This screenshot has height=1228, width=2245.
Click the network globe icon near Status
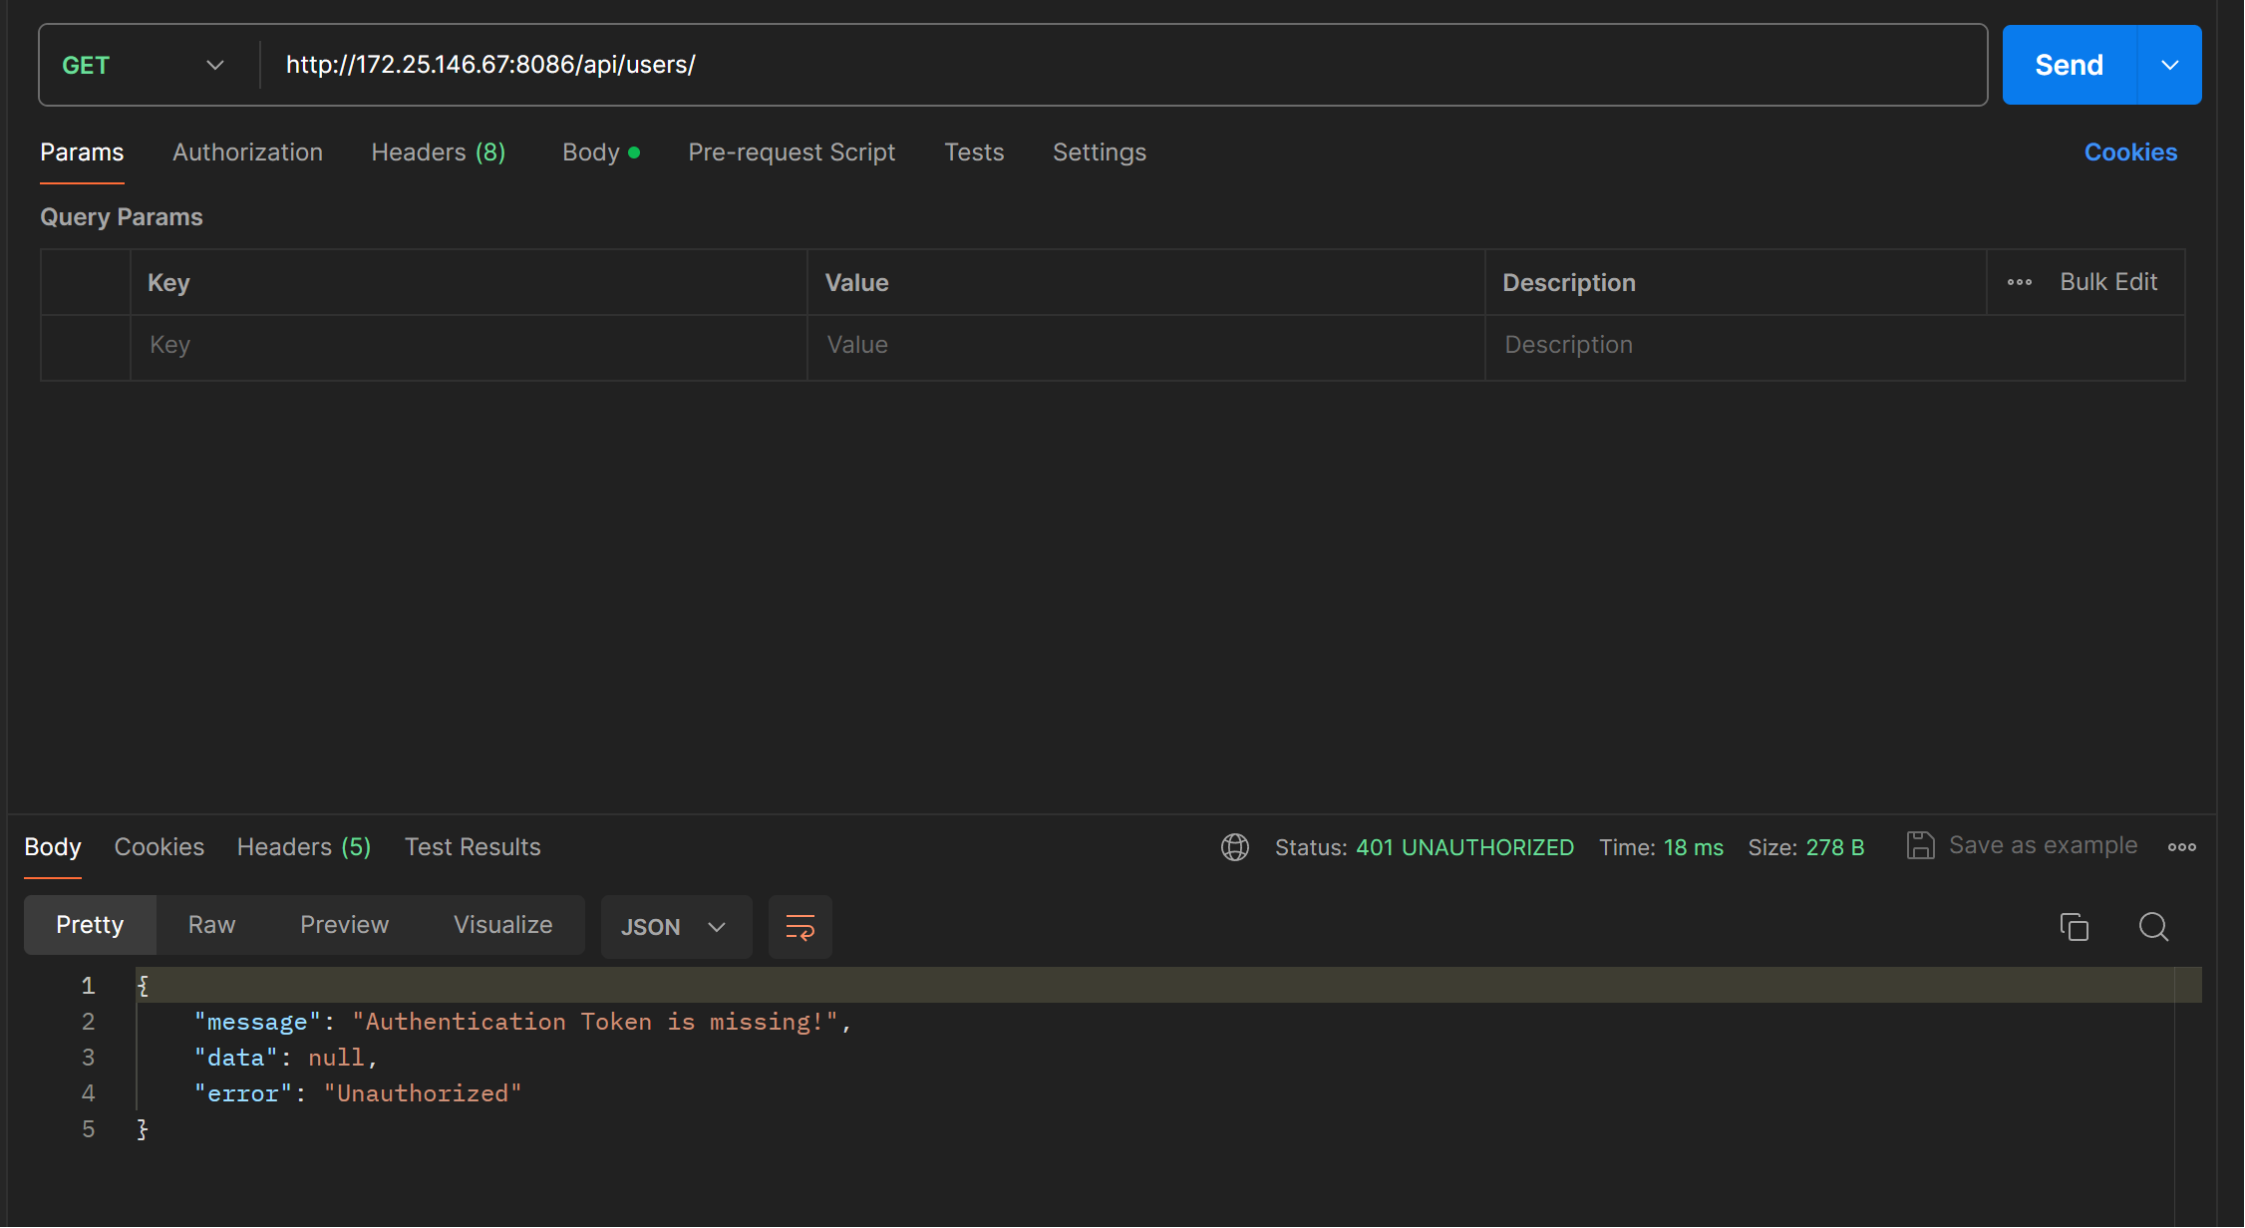1234,847
